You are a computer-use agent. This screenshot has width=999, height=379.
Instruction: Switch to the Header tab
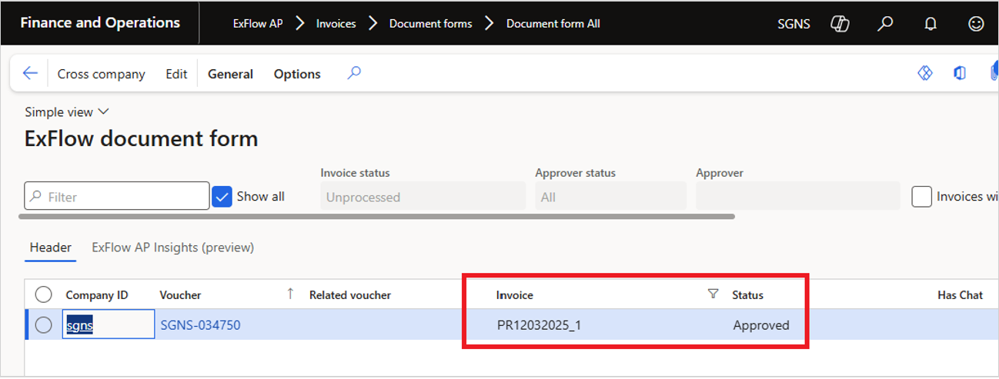(x=51, y=248)
